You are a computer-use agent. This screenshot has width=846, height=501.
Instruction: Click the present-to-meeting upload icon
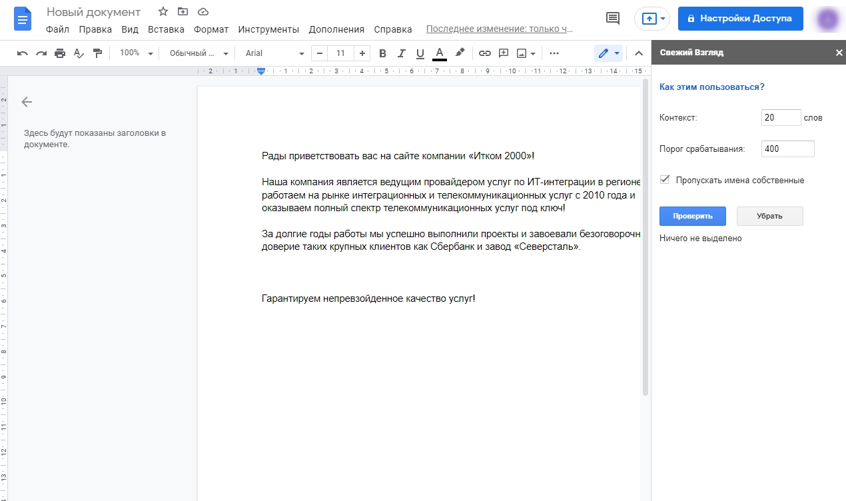[648, 19]
